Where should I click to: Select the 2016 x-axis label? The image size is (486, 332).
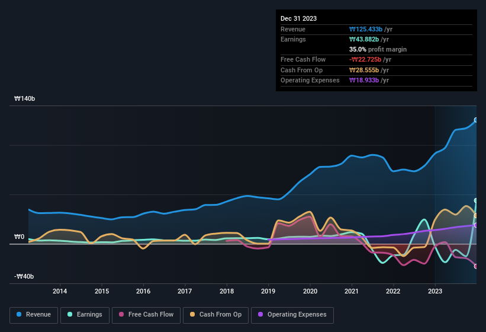point(143,291)
